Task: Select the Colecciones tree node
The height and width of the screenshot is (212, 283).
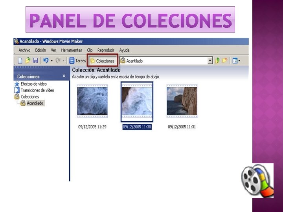Action: coord(30,97)
